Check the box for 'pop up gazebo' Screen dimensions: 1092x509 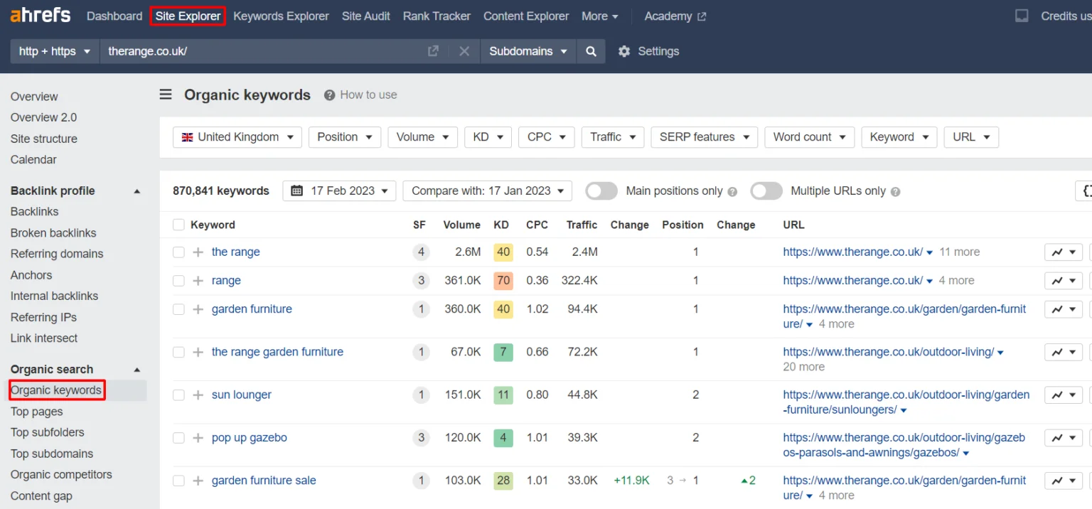point(178,438)
